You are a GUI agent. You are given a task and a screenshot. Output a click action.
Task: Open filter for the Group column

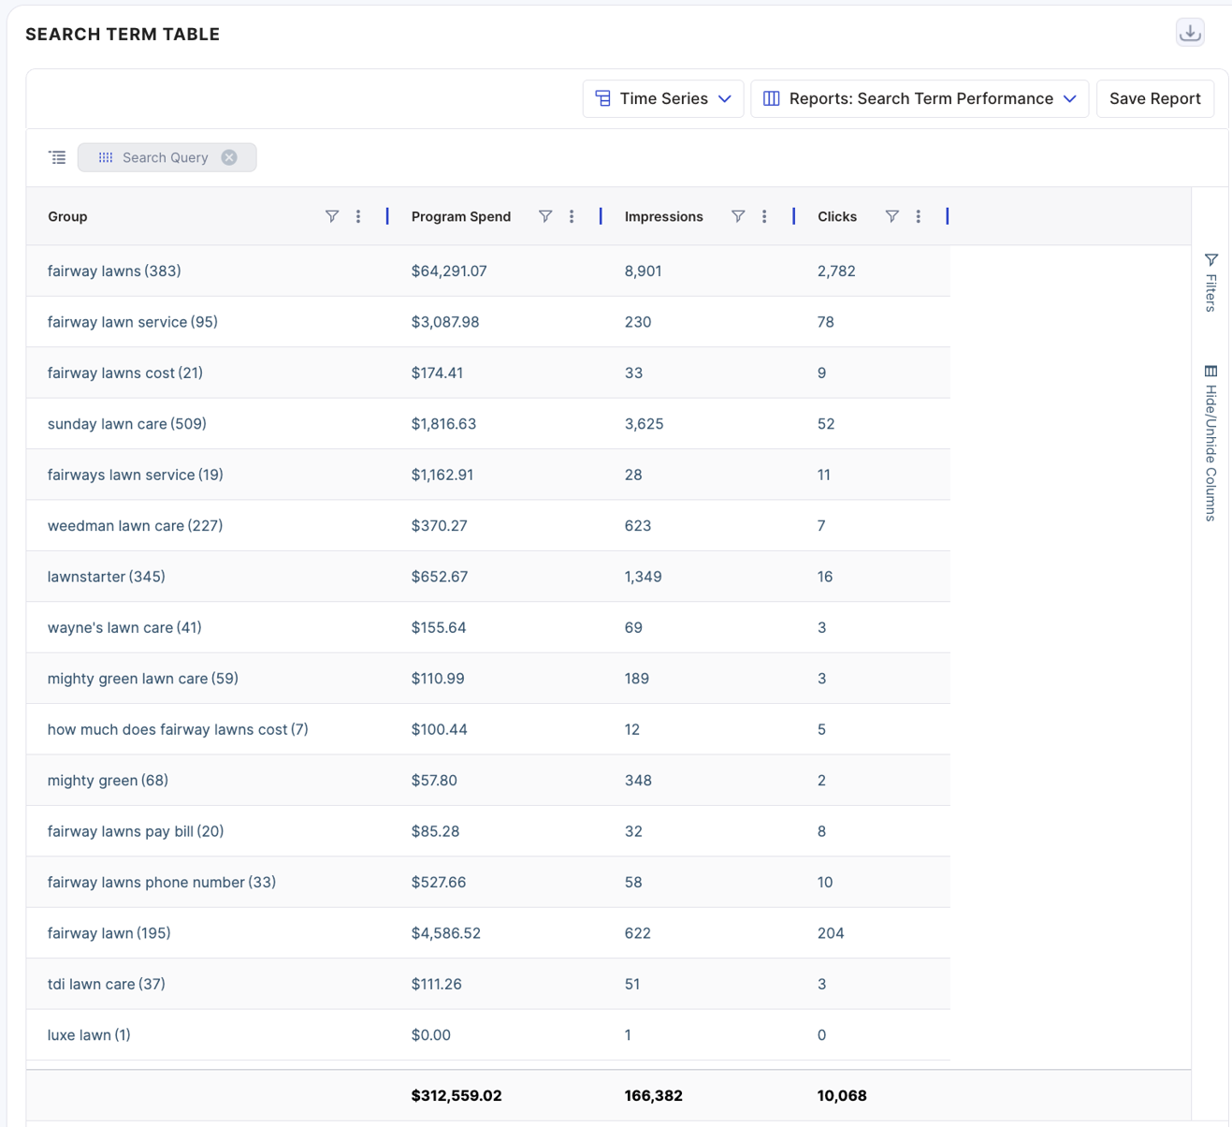point(332,216)
